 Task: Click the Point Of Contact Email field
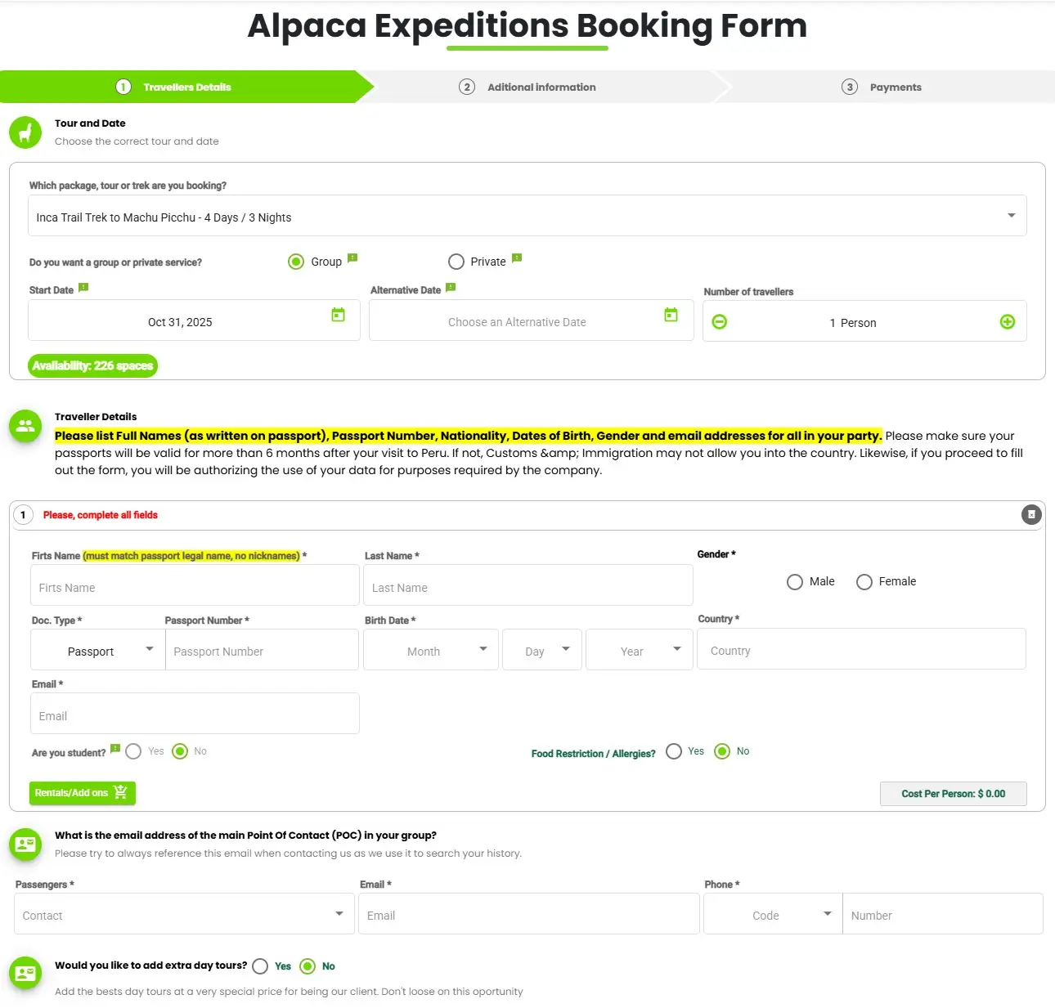tap(529, 914)
